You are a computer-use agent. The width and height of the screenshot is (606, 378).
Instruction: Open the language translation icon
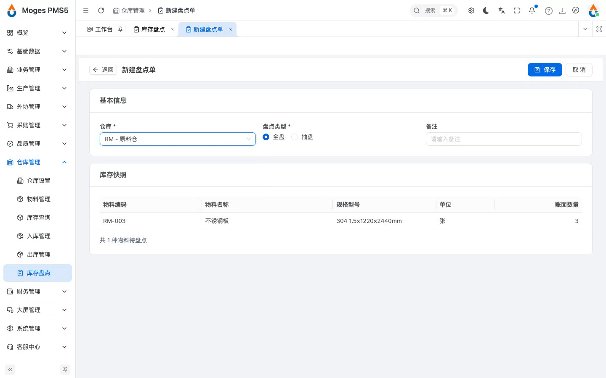pos(502,10)
